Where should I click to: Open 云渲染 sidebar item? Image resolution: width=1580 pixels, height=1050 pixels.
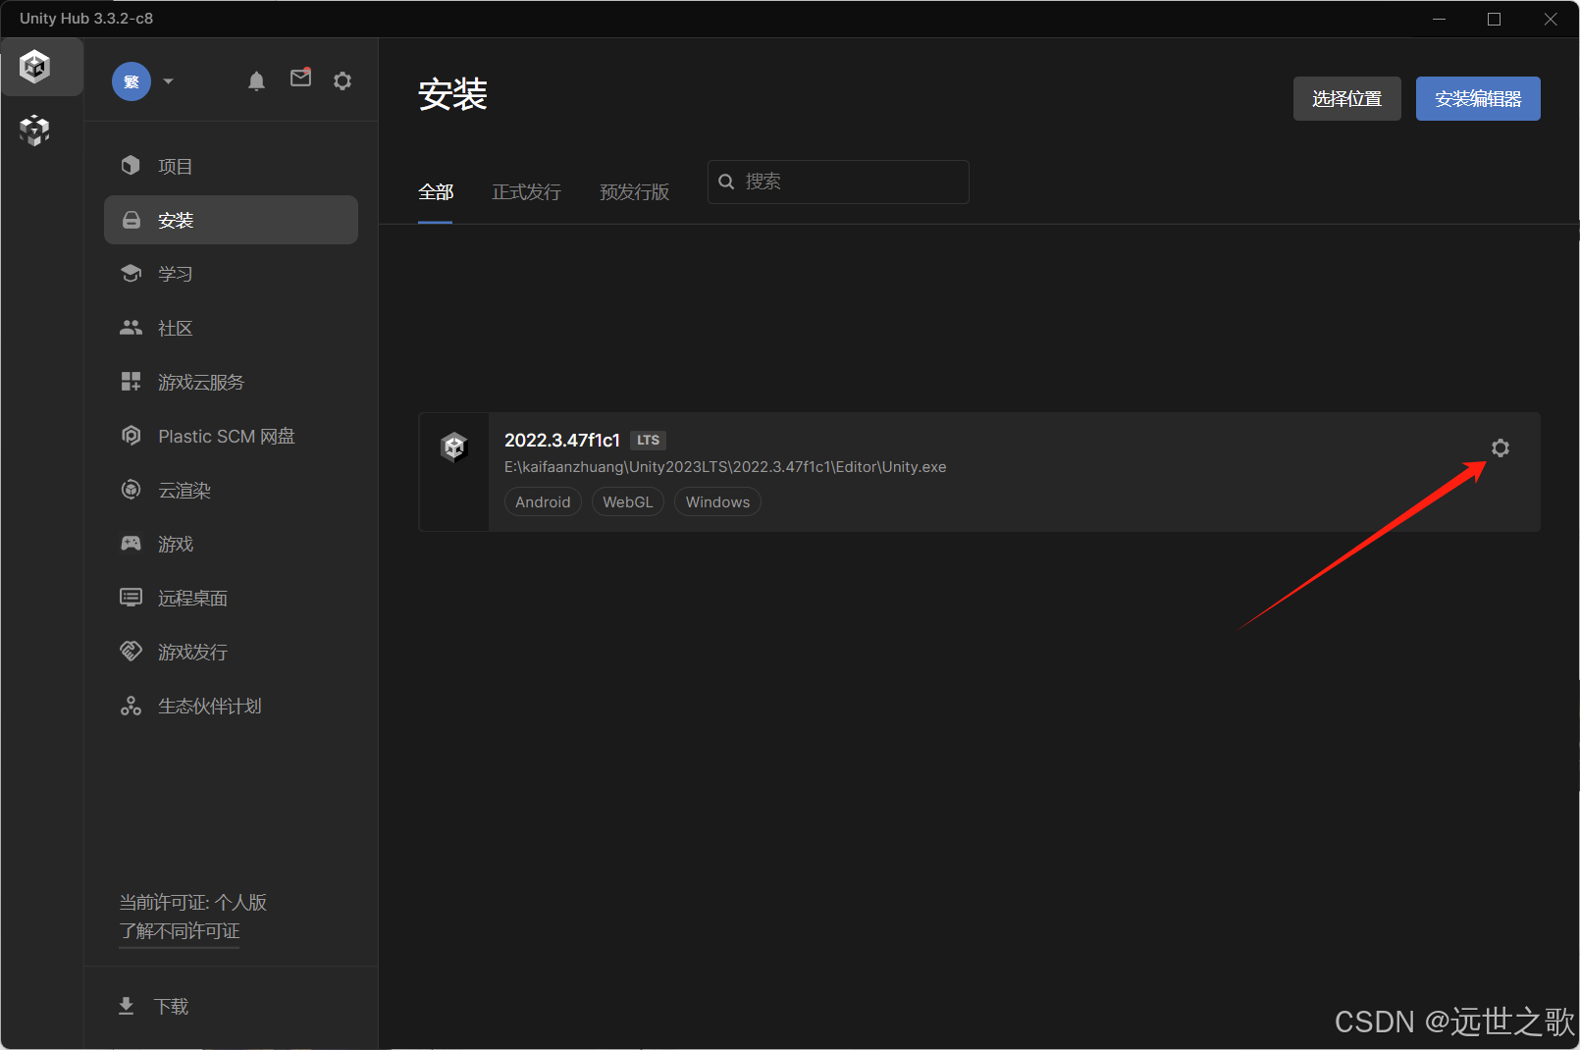point(231,490)
